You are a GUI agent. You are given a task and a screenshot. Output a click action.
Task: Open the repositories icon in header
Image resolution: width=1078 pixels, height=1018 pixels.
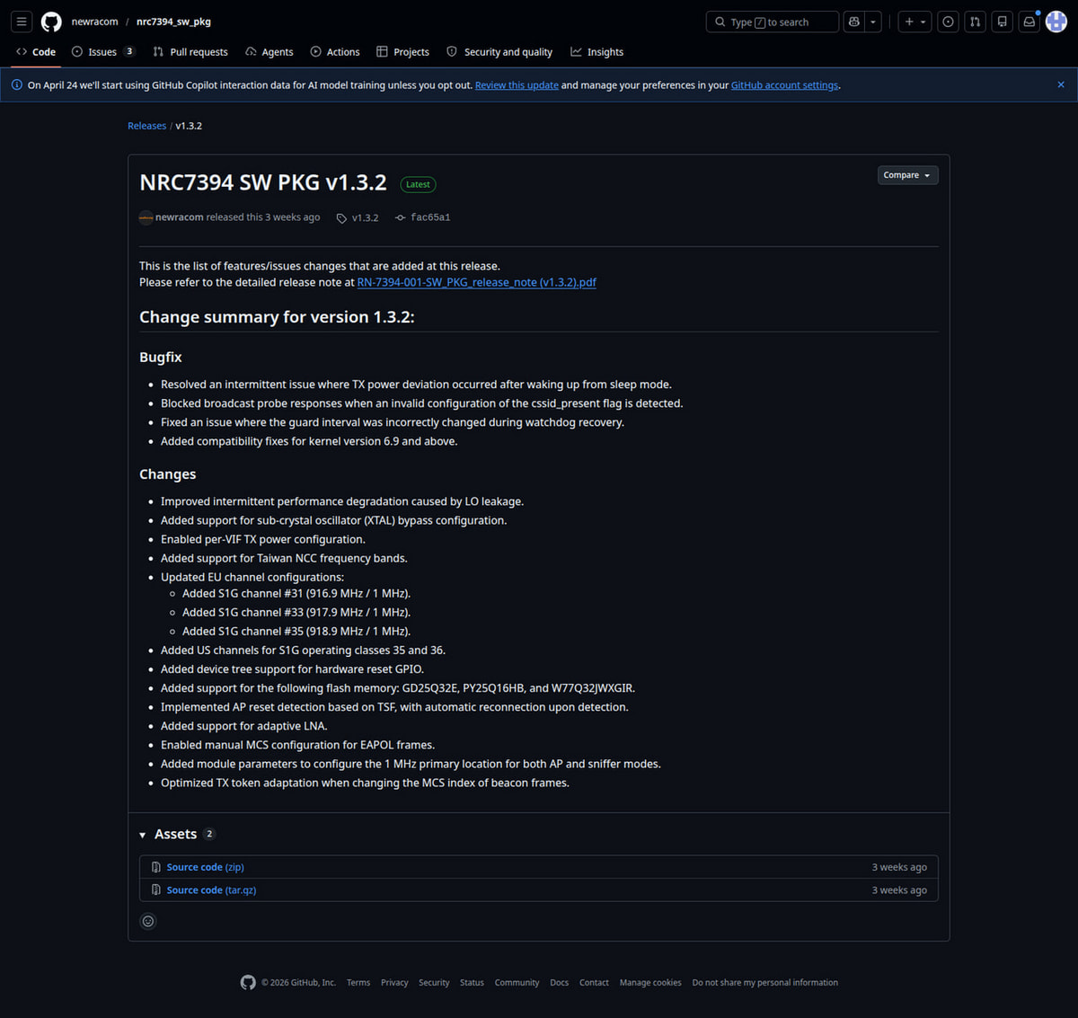click(x=1003, y=22)
